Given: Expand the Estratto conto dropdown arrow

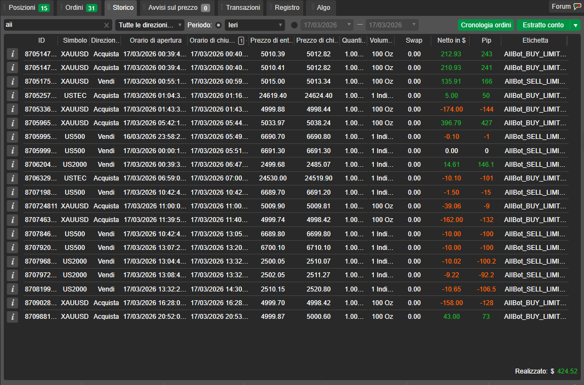Looking at the screenshot, I should click(576, 25).
